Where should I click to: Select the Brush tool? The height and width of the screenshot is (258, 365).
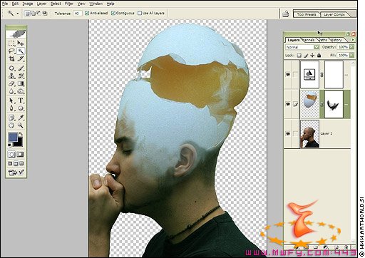tap(21, 68)
